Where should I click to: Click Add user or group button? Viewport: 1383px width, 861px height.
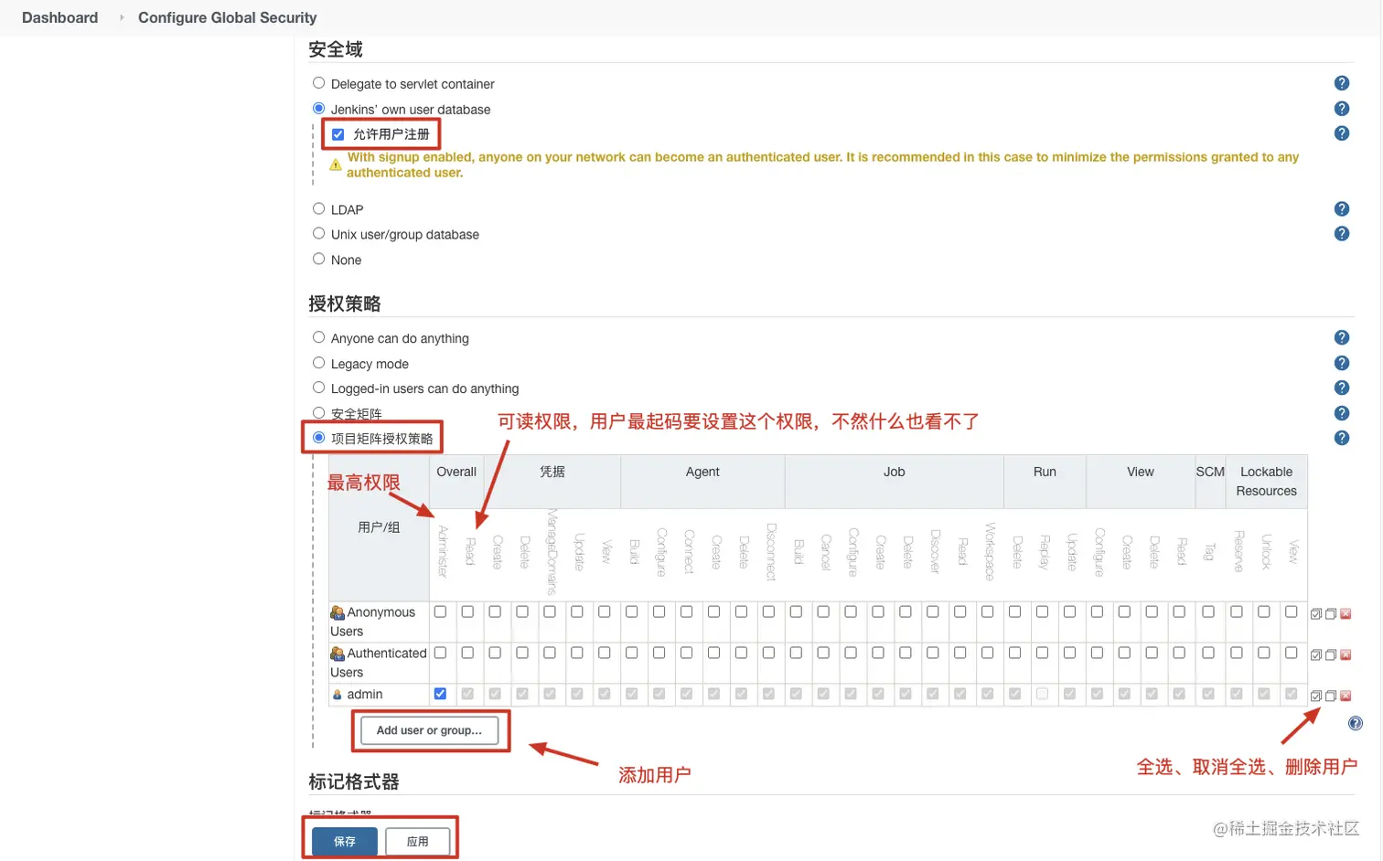tap(429, 730)
